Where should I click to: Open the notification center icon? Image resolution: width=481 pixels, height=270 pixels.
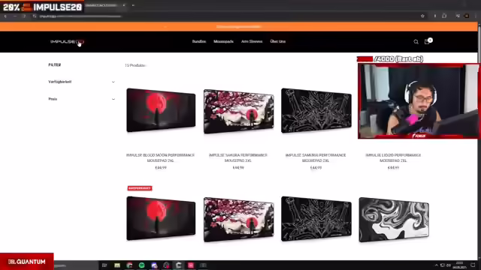tap(473, 265)
